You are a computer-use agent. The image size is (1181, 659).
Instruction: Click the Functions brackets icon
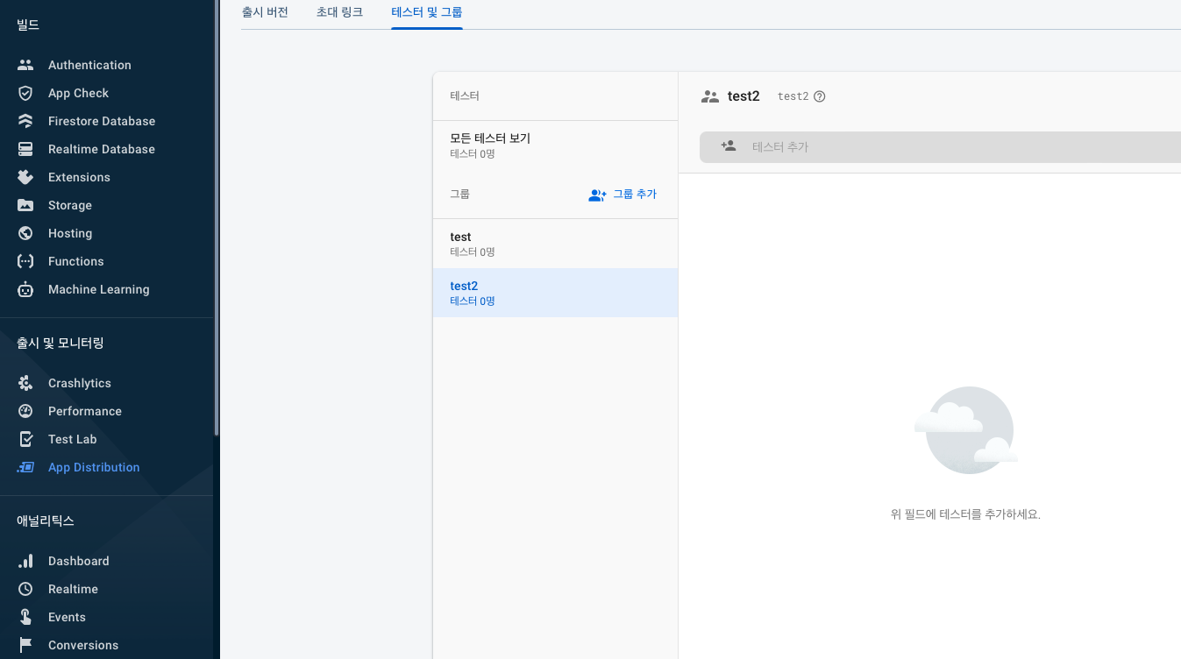coord(25,261)
